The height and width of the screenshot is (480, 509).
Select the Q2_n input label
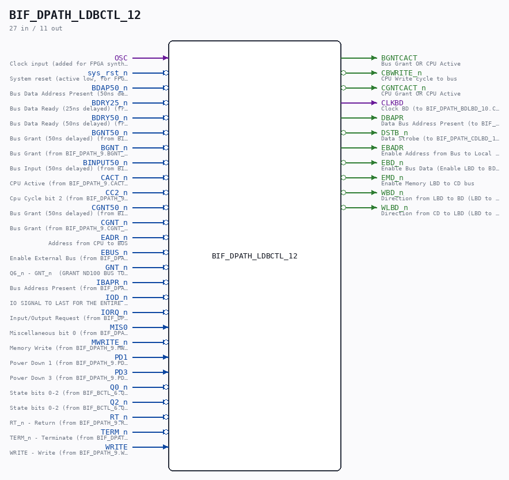click(119, 402)
